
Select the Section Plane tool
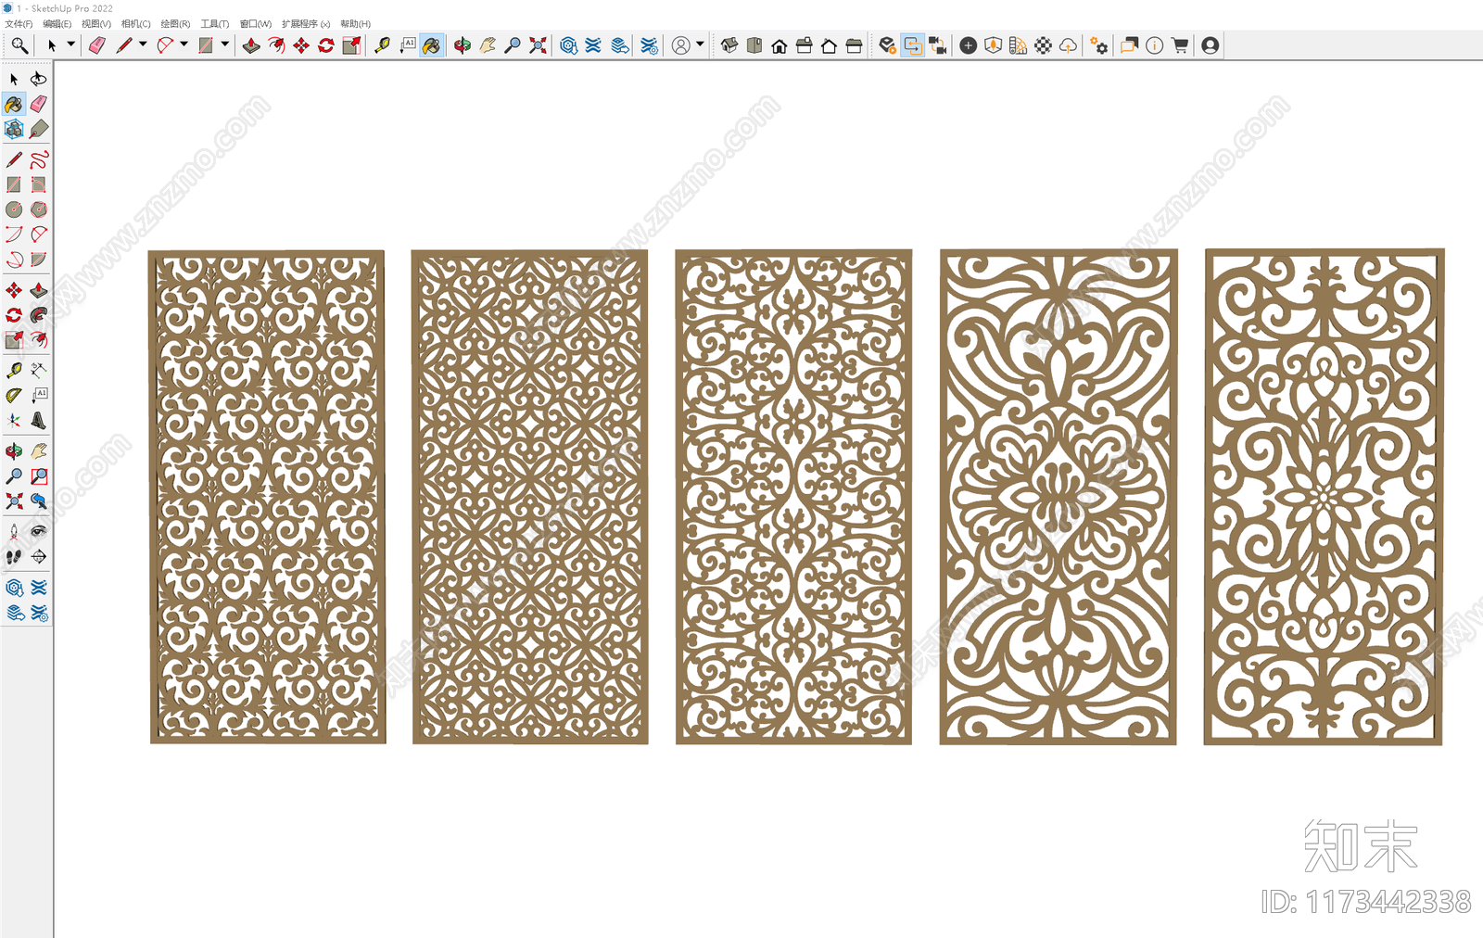[38, 557]
